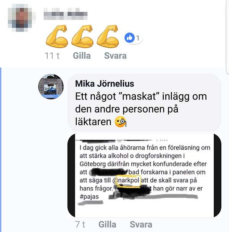Click the third flexed biceps emoji
The image size is (229, 232).
point(108,36)
